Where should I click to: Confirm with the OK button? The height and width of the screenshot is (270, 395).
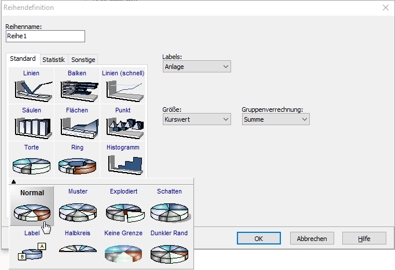(x=259, y=238)
